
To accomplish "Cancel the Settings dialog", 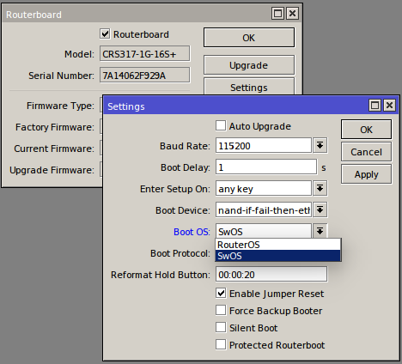I will tap(366, 152).
